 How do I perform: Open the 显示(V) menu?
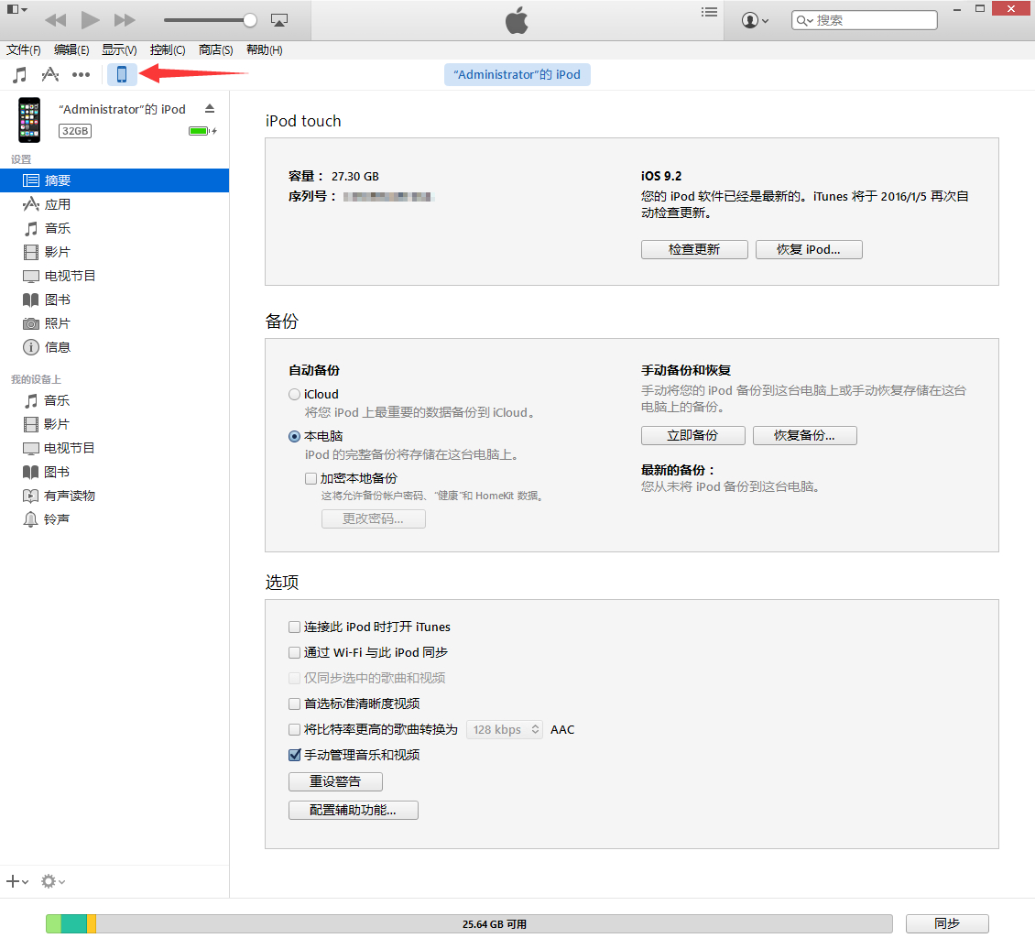119,50
